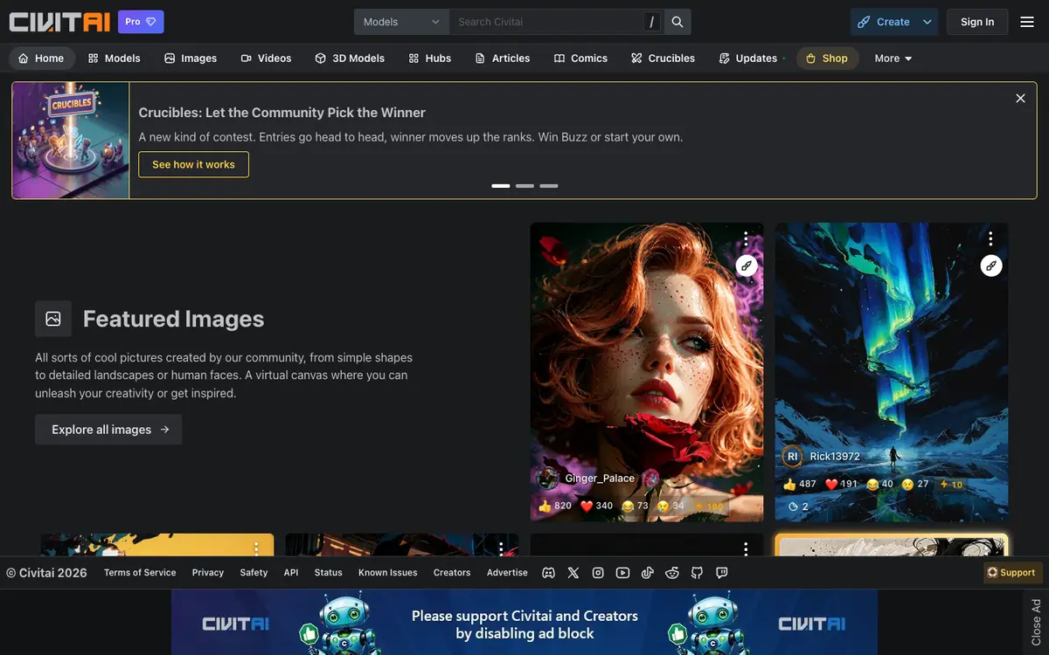
Task: Open the Discord icon in footer
Action: coord(548,573)
